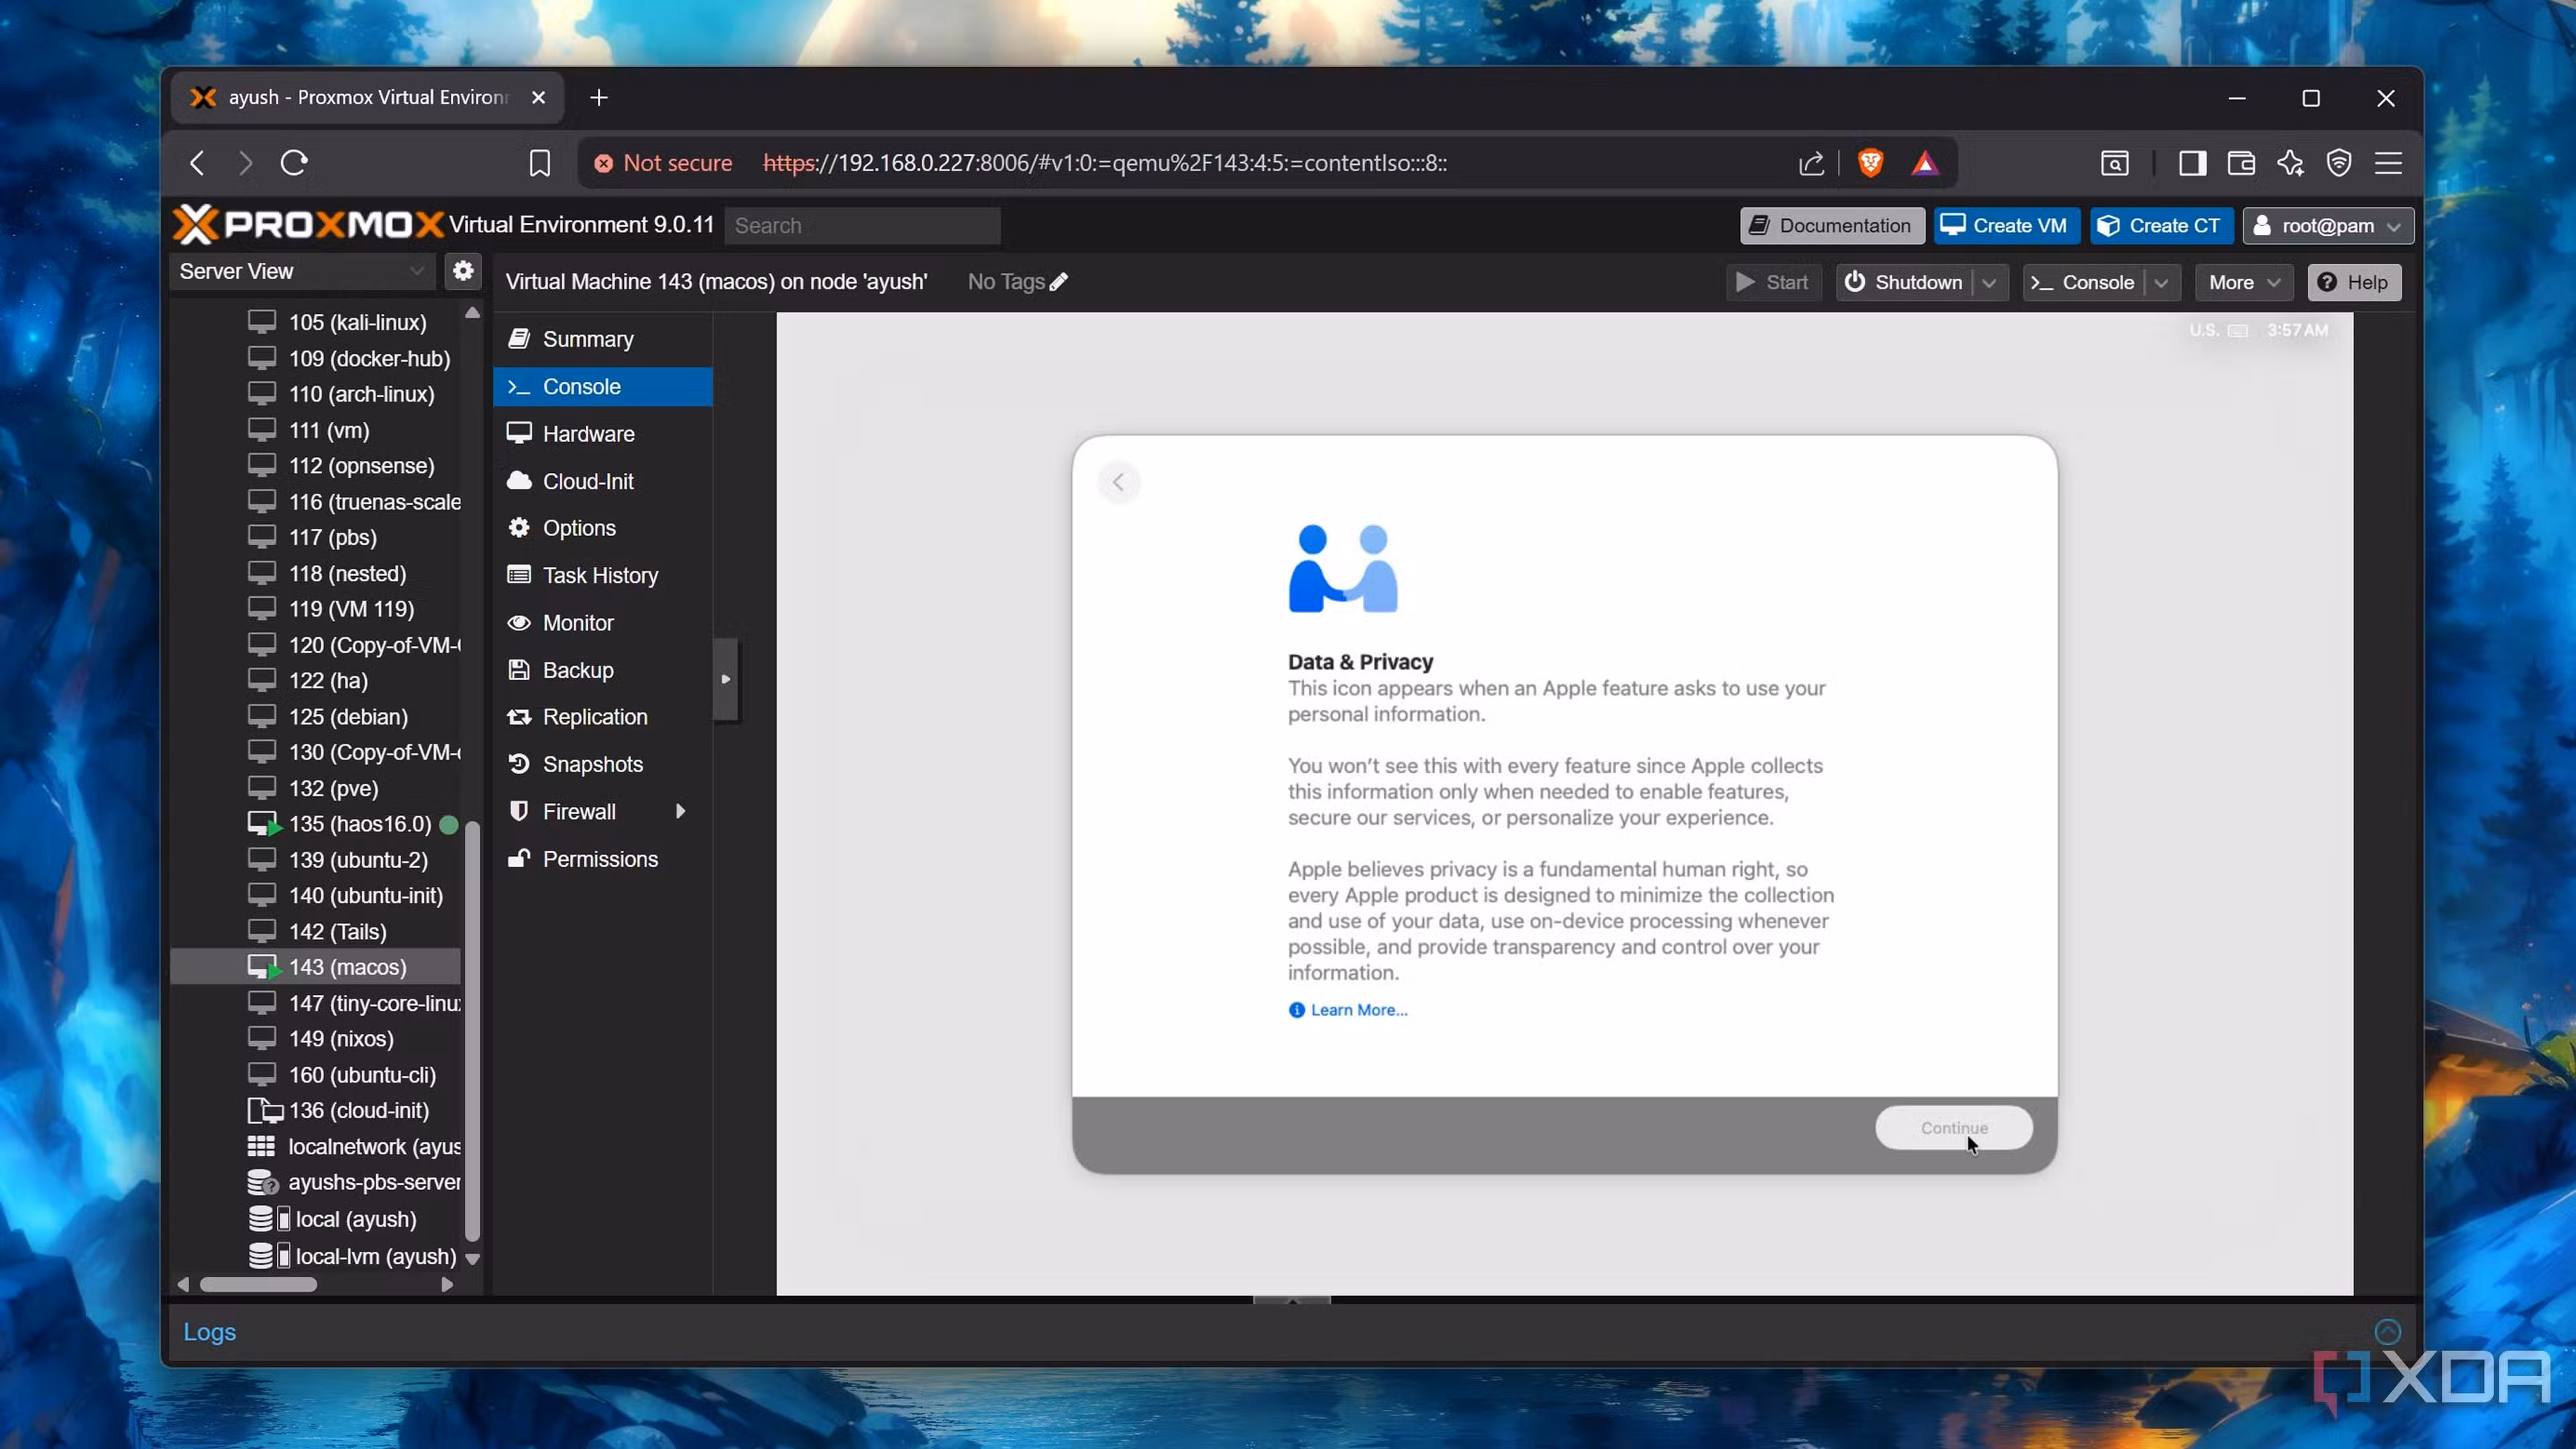Open the Leo AI sparkle icon
The image size is (2576, 1449).
[2290, 163]
